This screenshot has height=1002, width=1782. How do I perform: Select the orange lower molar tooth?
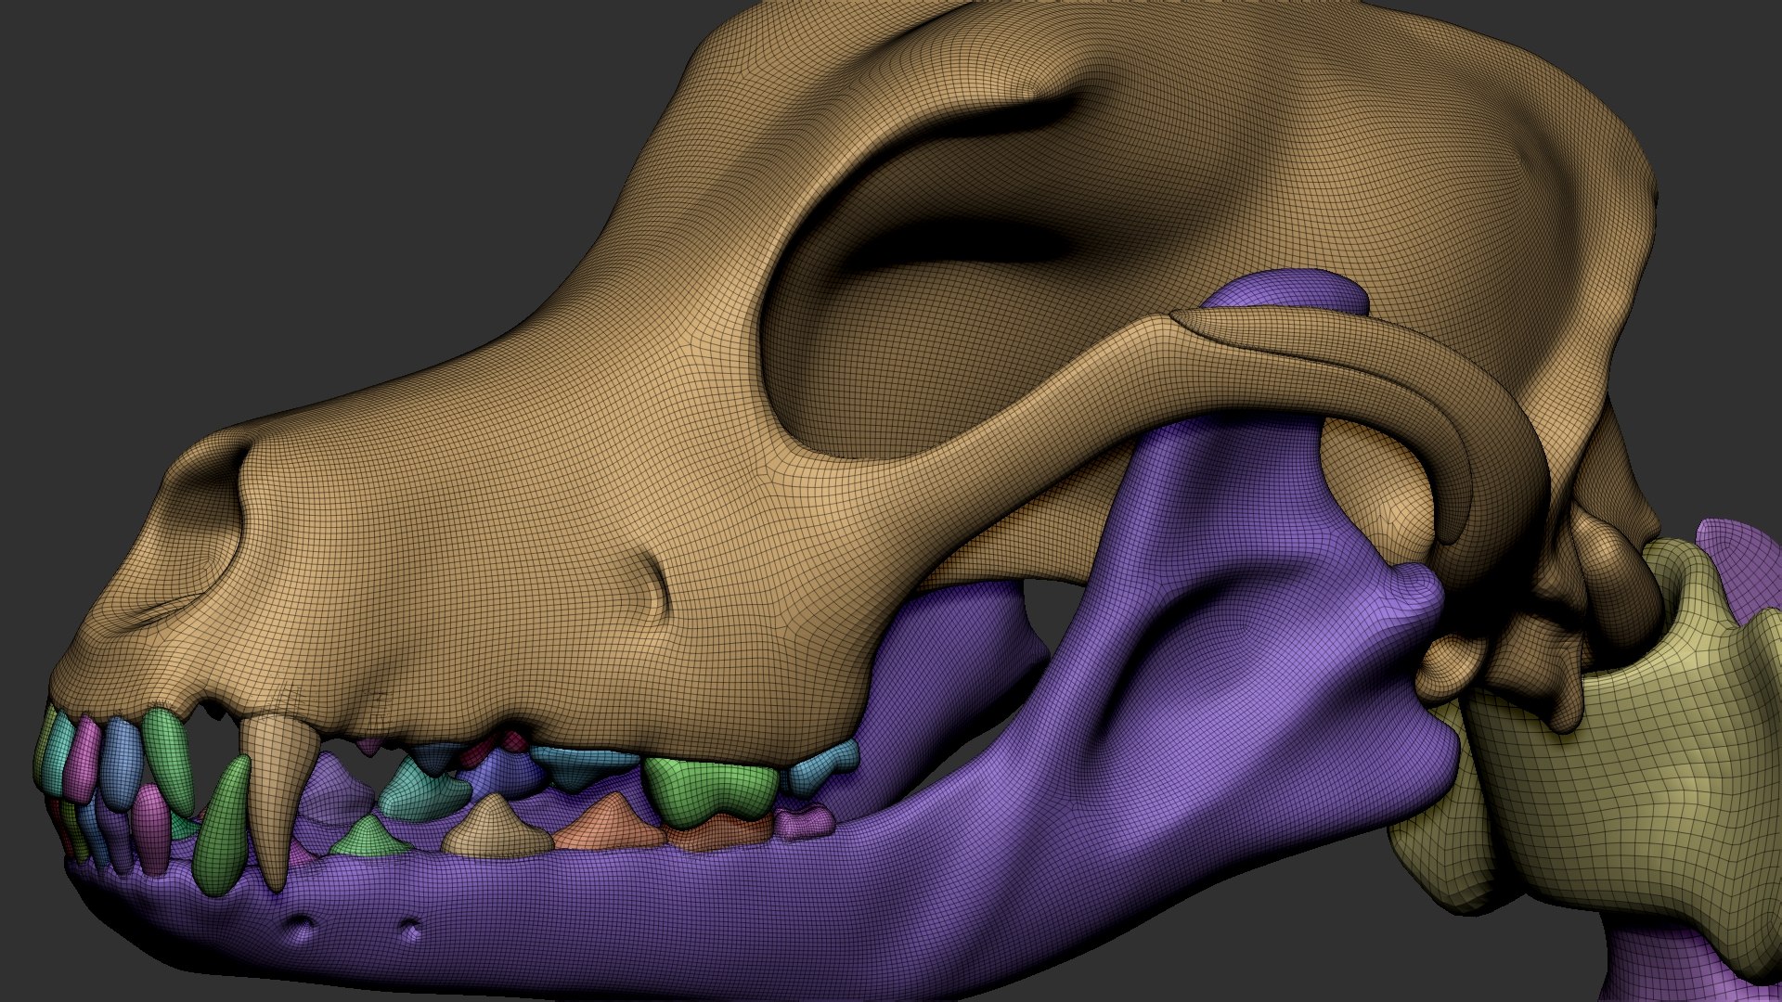[608, 824]
